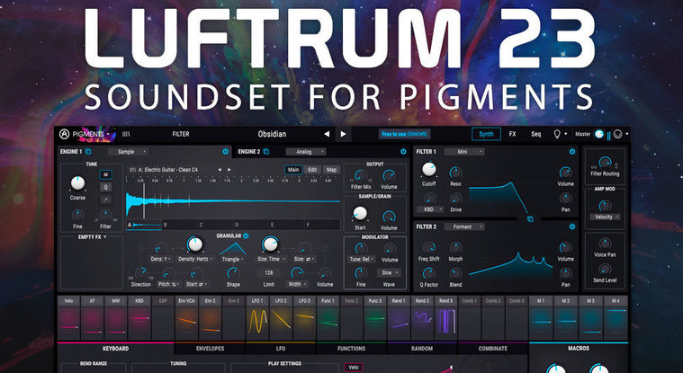Open the Random modulation tab
This screenshot has height=373, width=683.
[x=422, y=349]
